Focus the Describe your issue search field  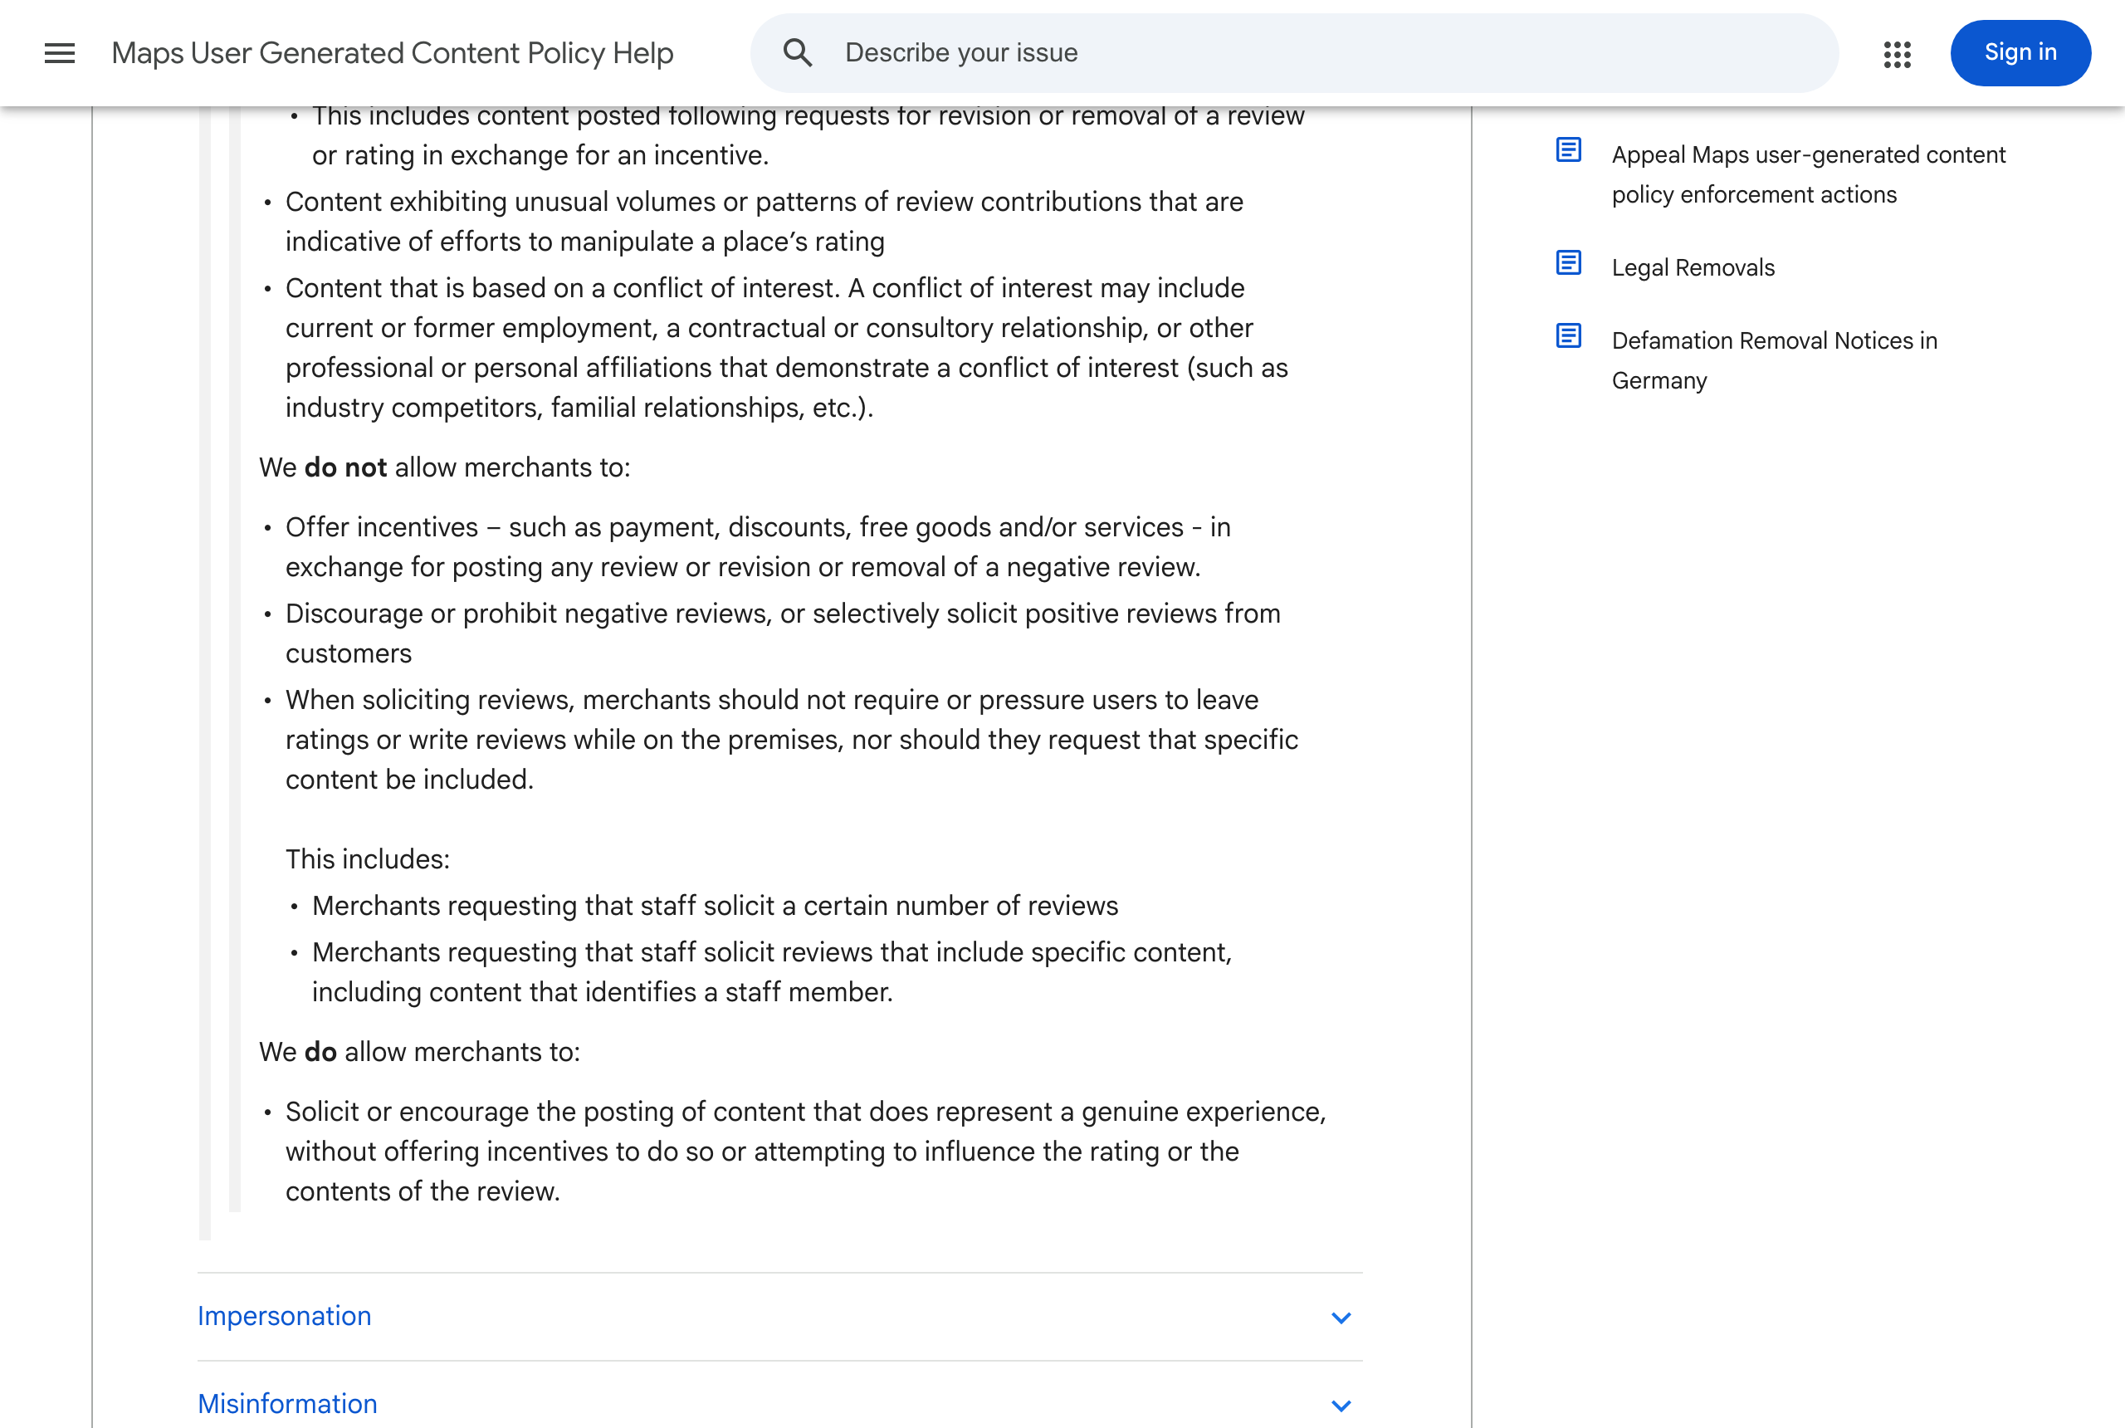pyautogui.click(x=1294, y=53)
